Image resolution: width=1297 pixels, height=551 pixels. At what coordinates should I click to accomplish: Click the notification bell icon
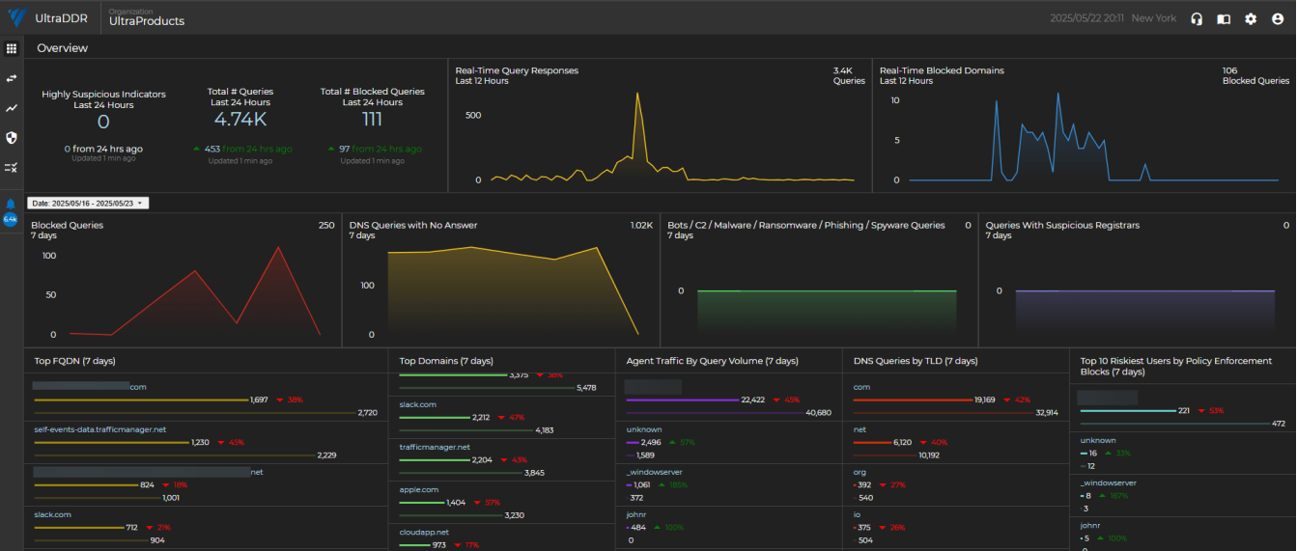[12, 204]
